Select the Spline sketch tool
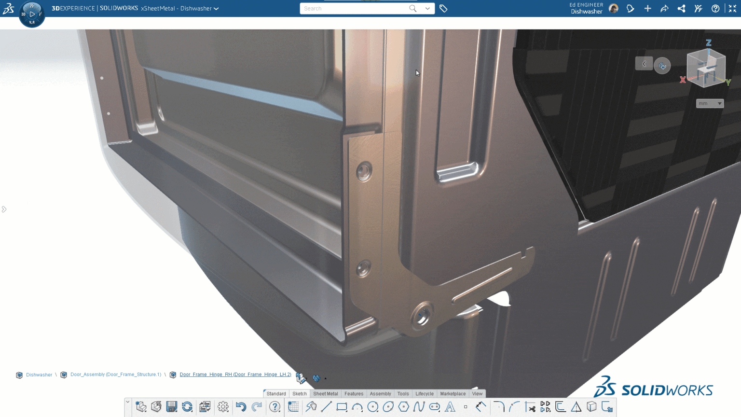The height and width of the screenshot is (417, 741). pyautogui.click(x=418, y=407)
